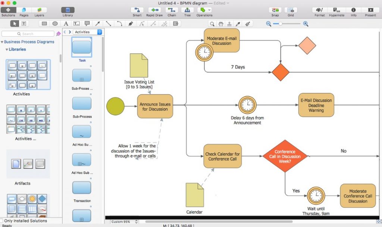Select the Callout tool

tap(87, 24)
